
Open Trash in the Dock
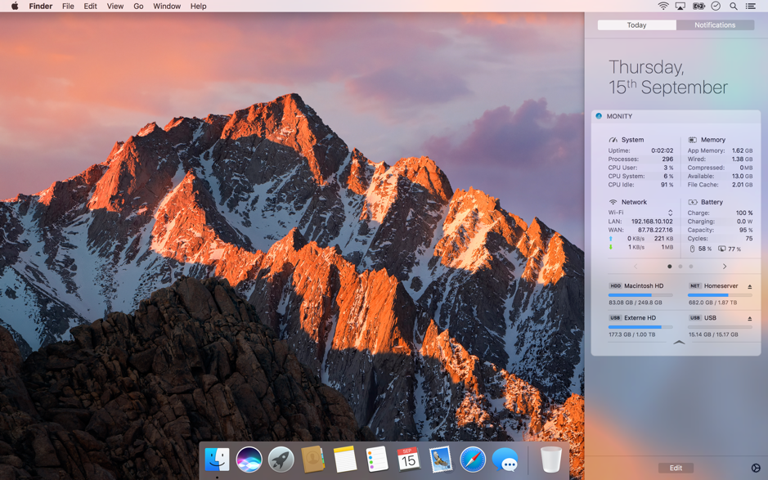[550, 460]
